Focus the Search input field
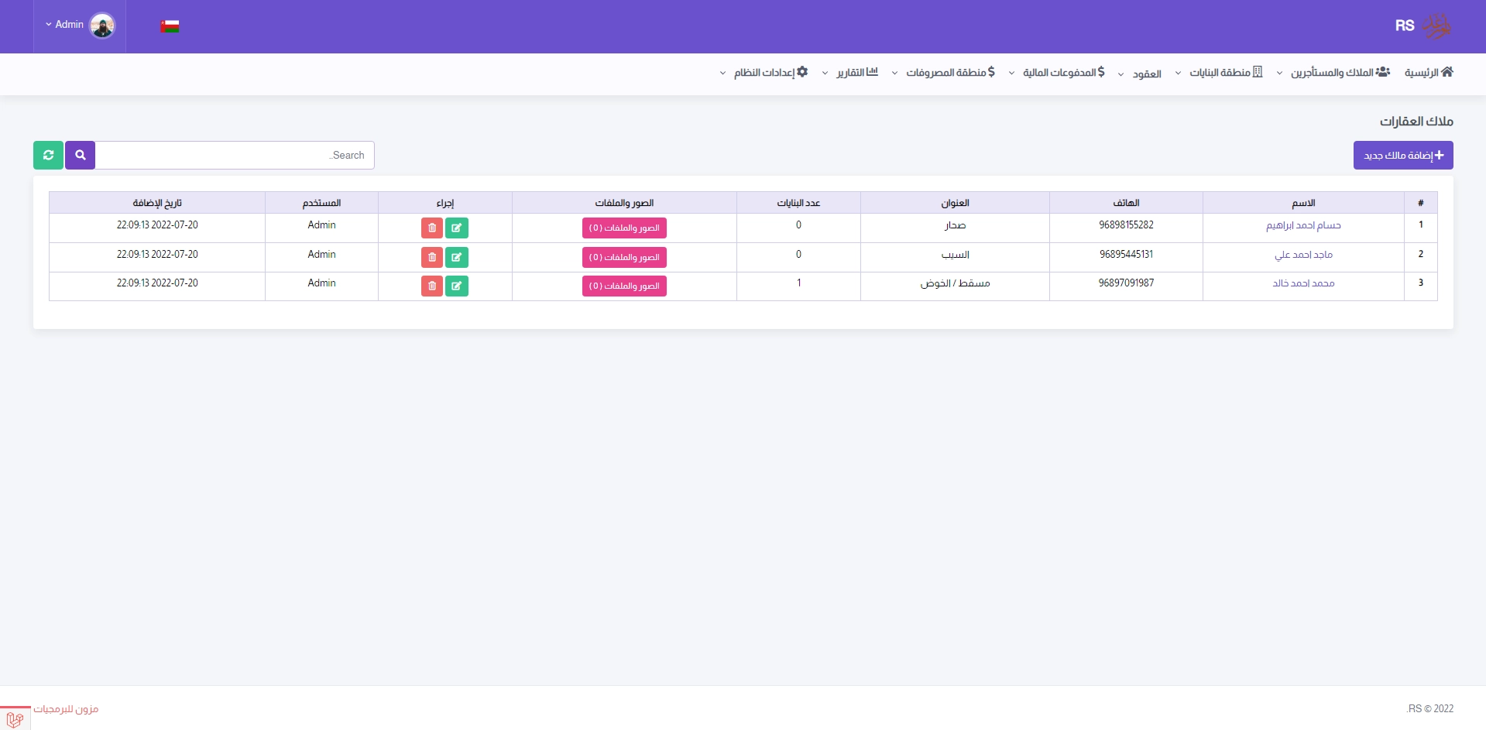 tap(235, 155)
